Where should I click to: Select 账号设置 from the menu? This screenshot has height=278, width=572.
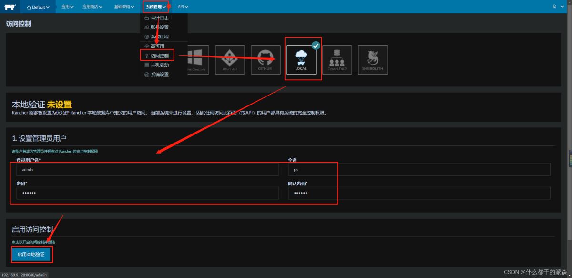(x=157, y=27)
